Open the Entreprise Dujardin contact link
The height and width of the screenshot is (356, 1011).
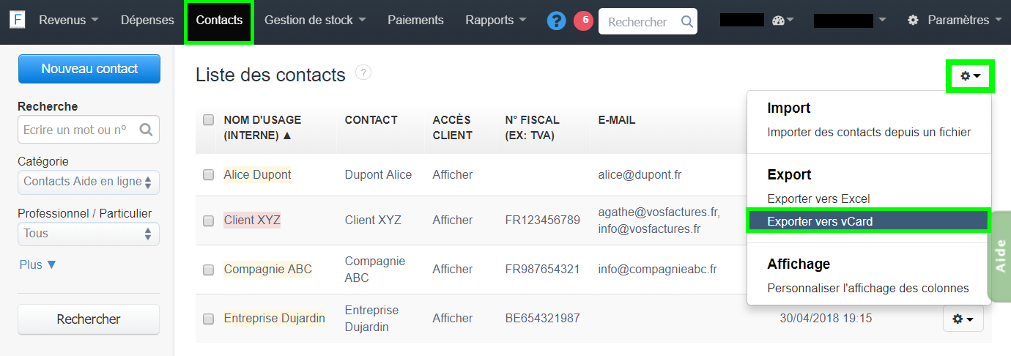pyautogui.click(x=275, y=319)
